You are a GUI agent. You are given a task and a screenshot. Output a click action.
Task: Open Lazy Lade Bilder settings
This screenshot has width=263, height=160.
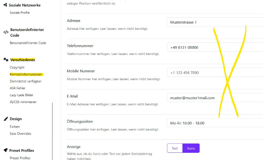(21, 95)
